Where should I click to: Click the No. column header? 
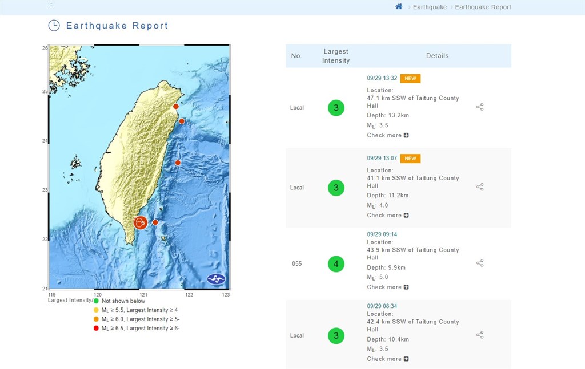296,56
